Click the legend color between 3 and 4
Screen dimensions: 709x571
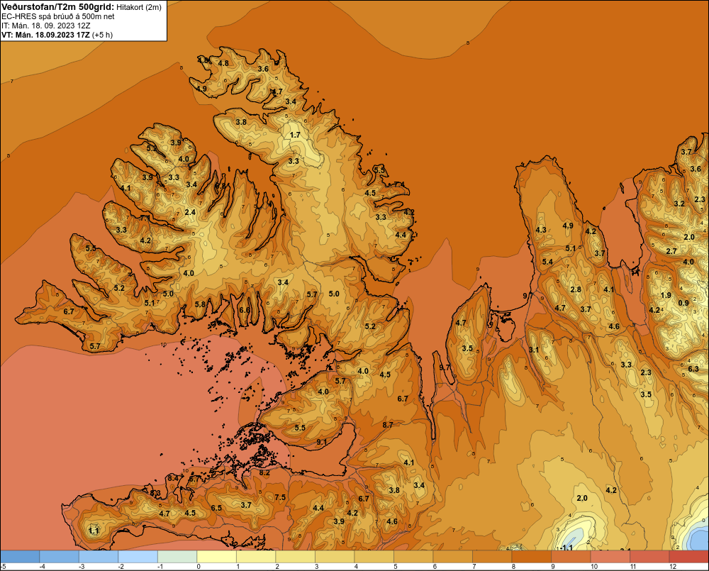pyautogui.click(x=335, y=557)
